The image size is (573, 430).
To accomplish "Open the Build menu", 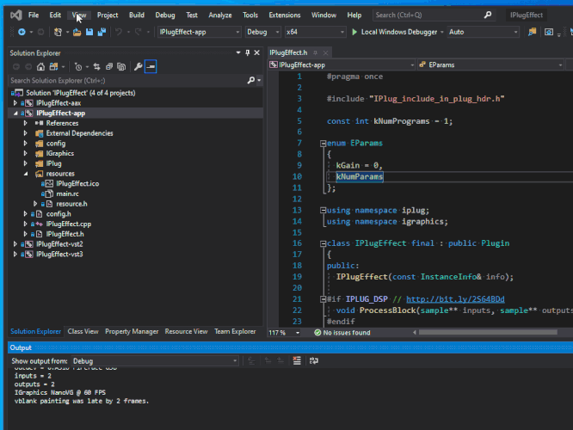I will [136, 15].
